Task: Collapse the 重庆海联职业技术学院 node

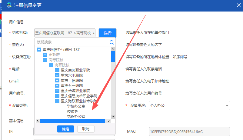Action: 57,101
